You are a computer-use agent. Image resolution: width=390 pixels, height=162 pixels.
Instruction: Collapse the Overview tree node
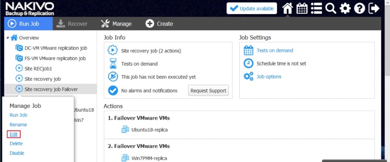coord(8,38)
